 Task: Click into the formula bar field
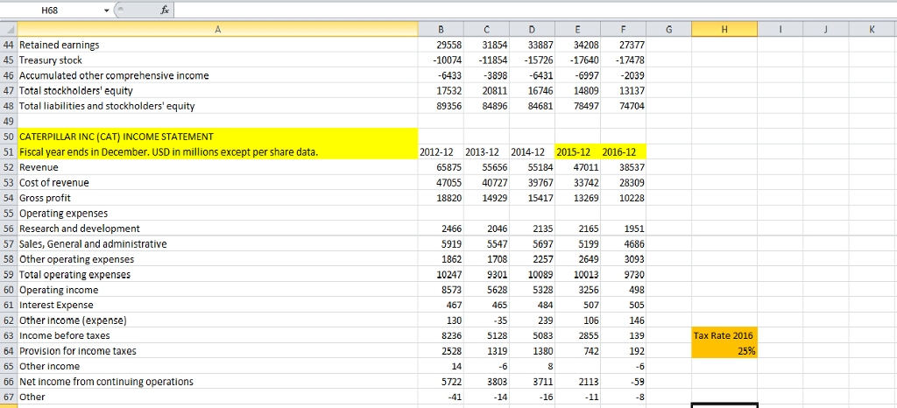coord(535,10)
